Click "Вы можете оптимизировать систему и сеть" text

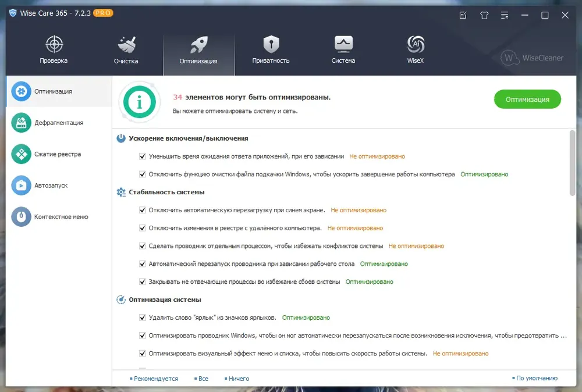click(x=235, y=111)
